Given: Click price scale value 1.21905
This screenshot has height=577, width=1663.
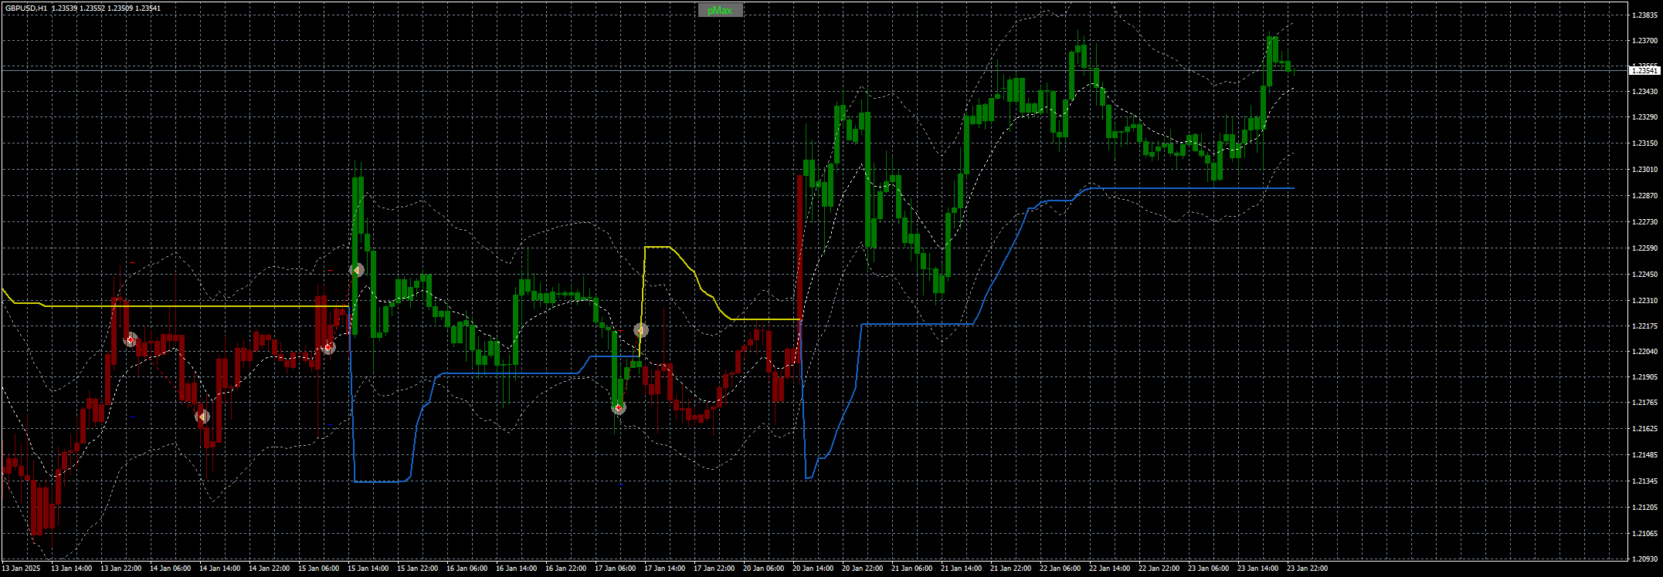Looking at the screenshot, I should coord(1644,378).
